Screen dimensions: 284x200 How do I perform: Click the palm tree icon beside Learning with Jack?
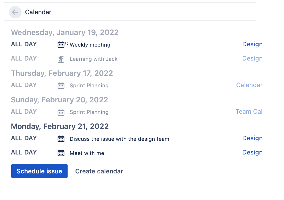pos(61,59)
